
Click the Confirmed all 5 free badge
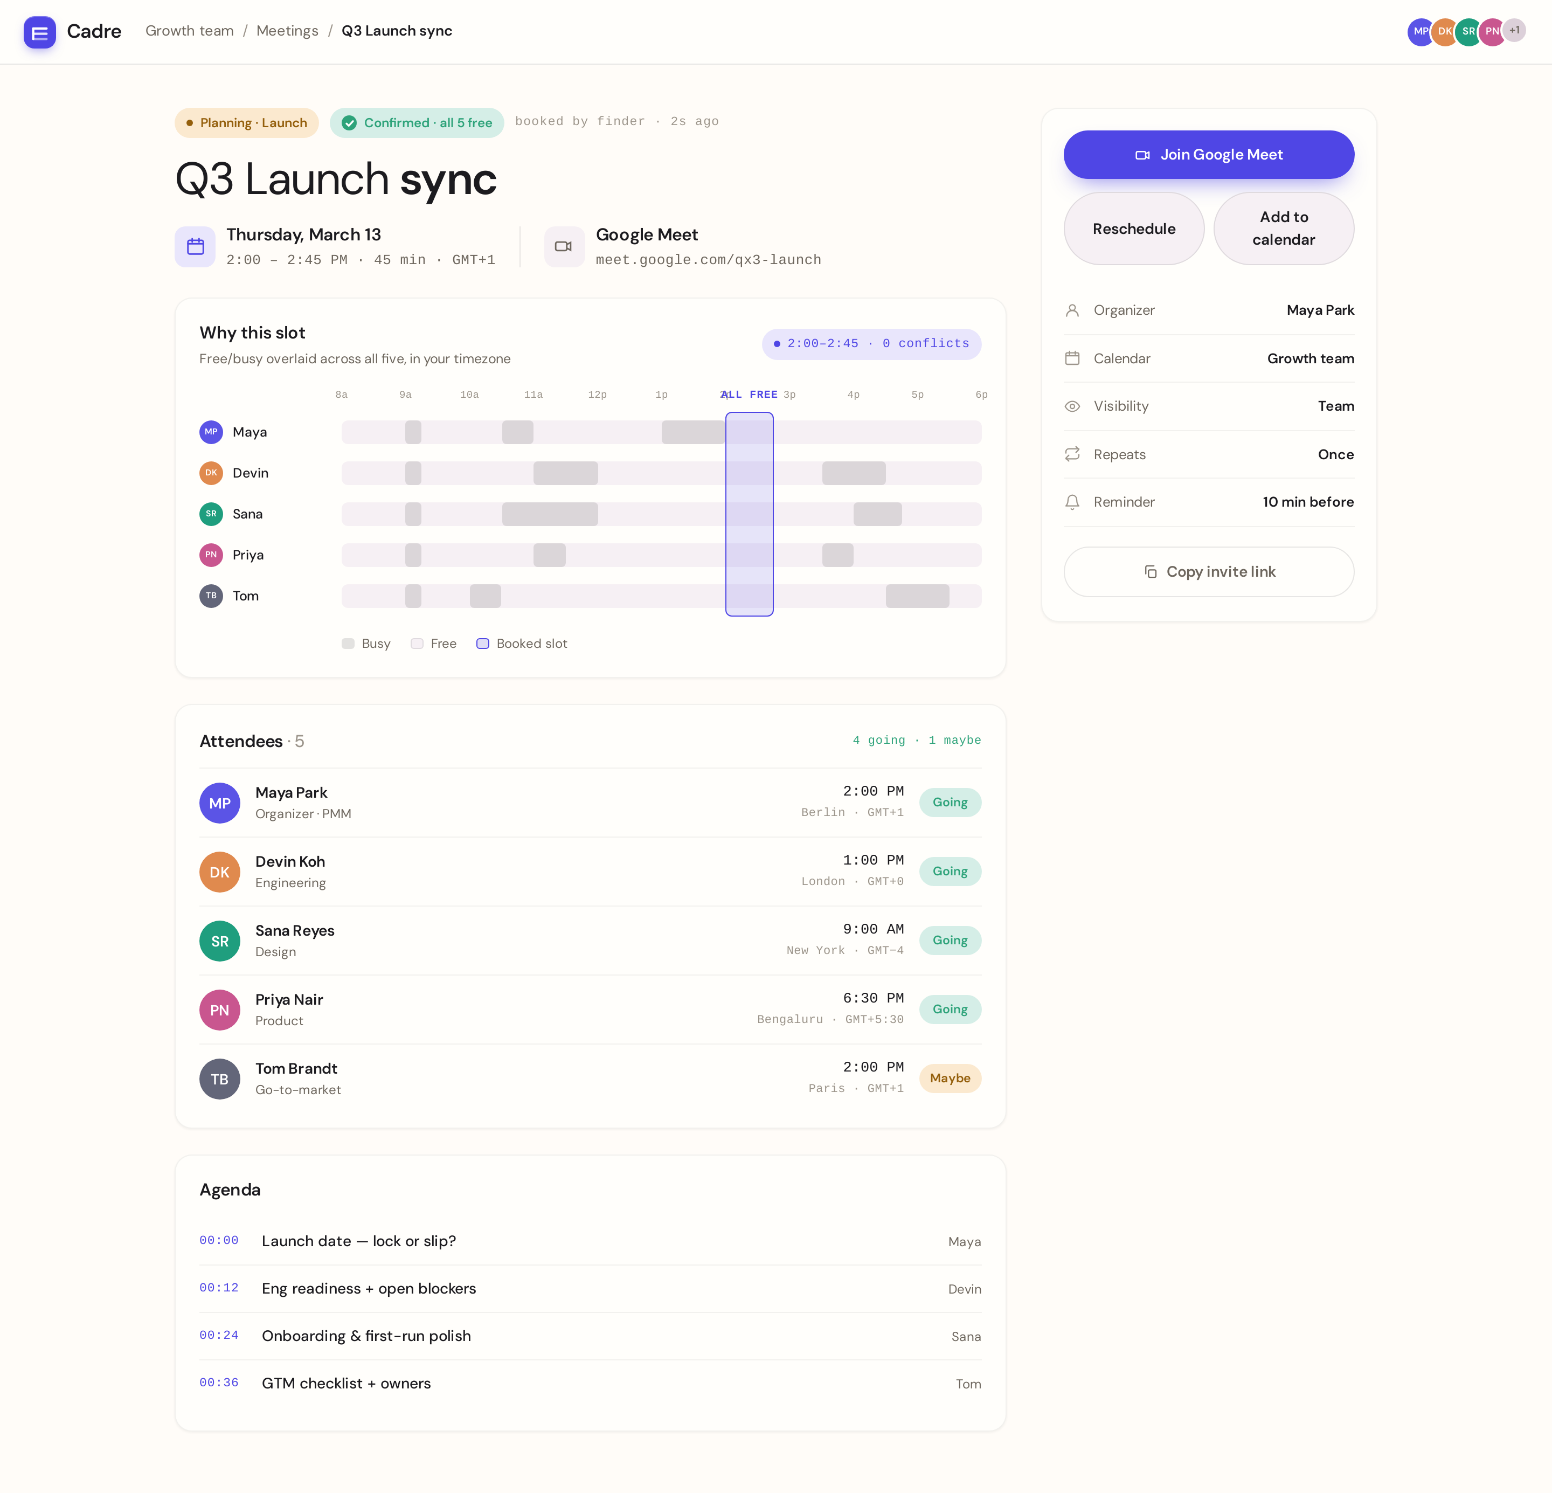coord(417,123)
